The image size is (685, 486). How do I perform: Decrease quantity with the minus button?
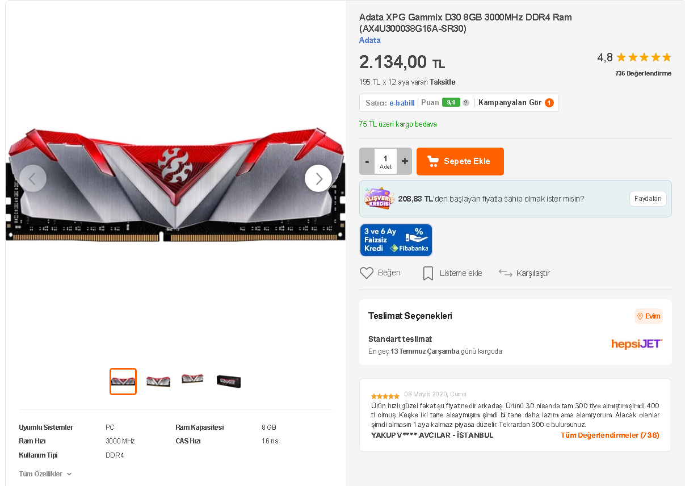pos(367,161)
